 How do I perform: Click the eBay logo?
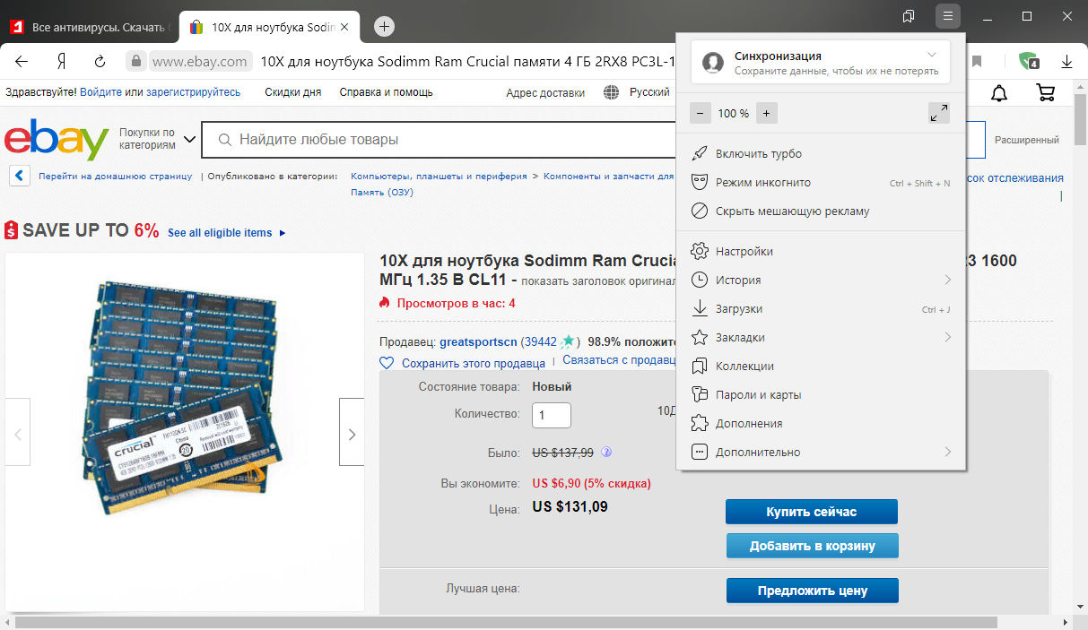coord(57,140)
